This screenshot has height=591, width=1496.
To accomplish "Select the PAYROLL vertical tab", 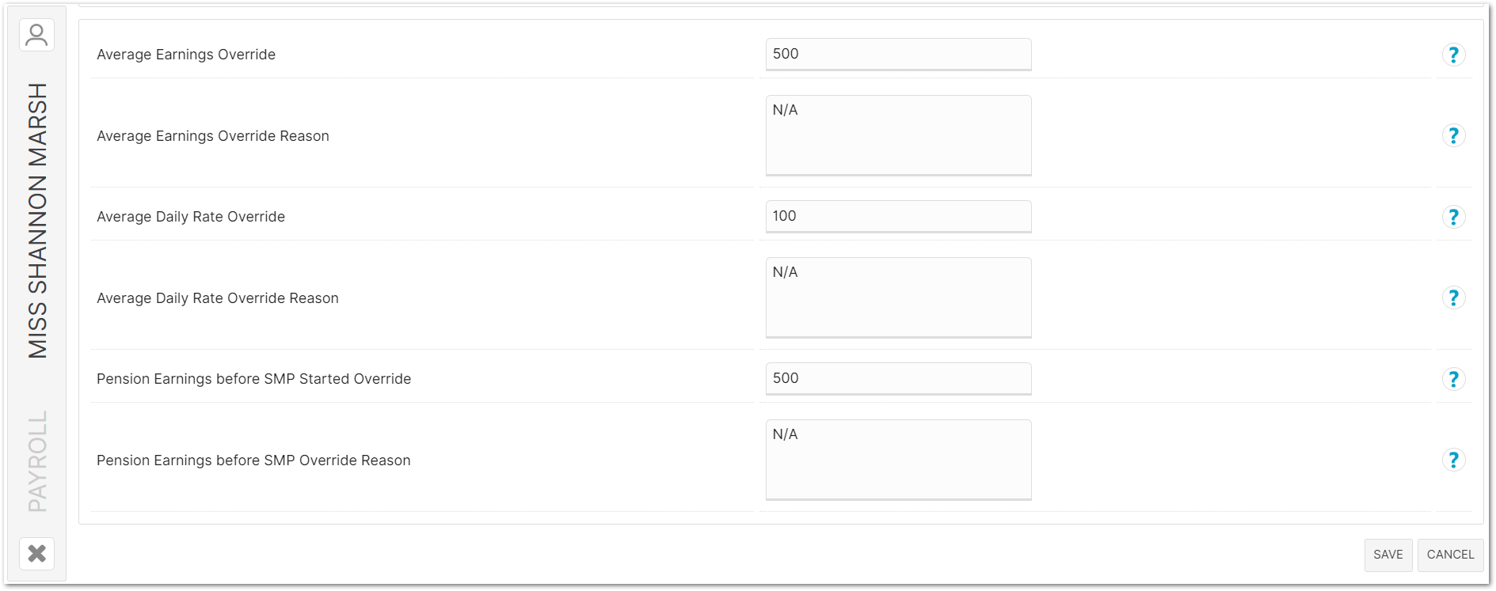I will click(x=37, y=460).
